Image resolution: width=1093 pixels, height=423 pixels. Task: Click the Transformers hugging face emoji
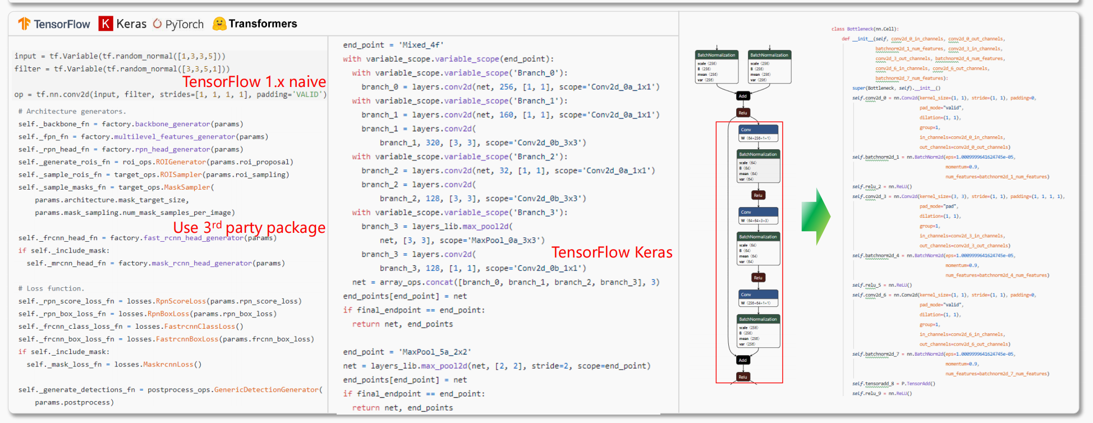click(219, 24)
